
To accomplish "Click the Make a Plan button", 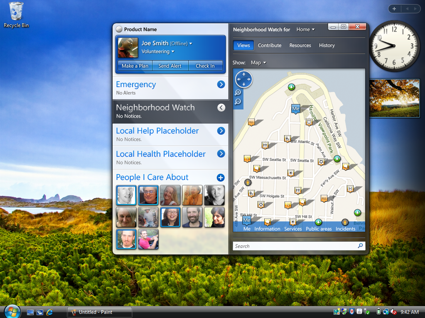I will [135, 66].
